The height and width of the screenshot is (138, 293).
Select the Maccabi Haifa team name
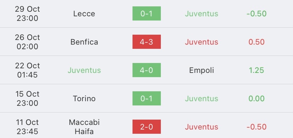84,127
